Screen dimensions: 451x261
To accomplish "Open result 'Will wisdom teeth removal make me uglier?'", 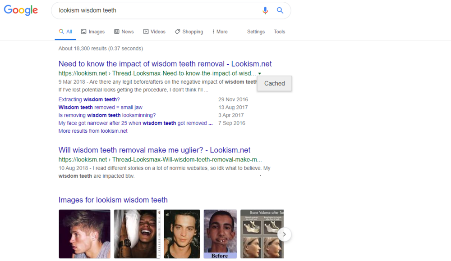I will 154,150.
